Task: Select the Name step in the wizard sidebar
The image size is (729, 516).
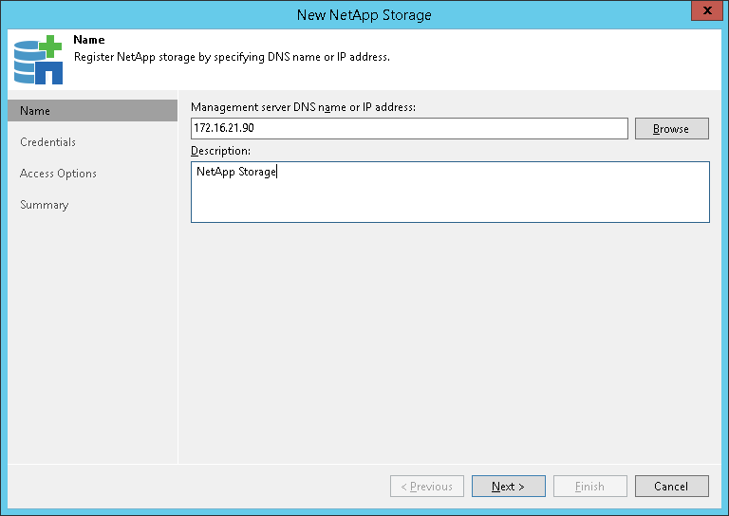Action: (92, 111)
